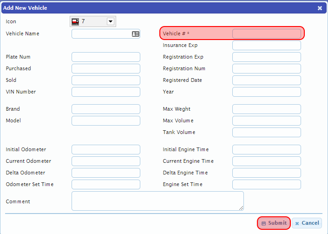Click the Initial Engine Time field

click(267, 150)
